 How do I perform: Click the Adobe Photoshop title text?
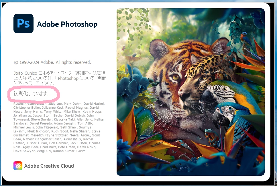67,24
